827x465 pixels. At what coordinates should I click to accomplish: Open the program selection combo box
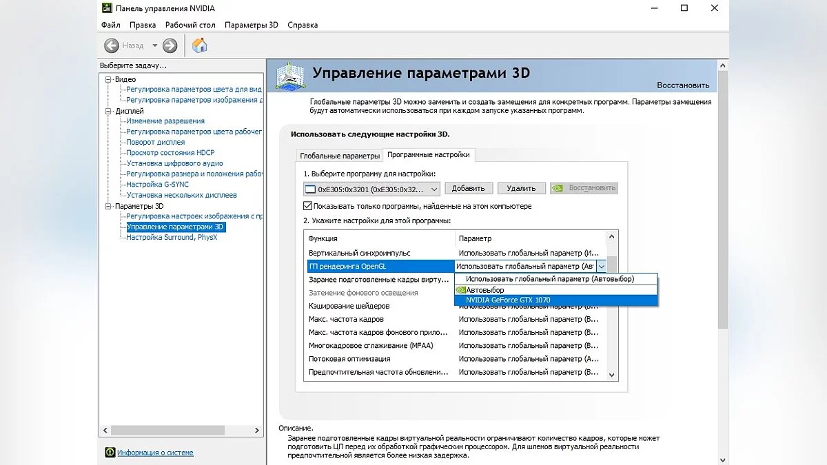pyautogui.click(x=371, y=188)
